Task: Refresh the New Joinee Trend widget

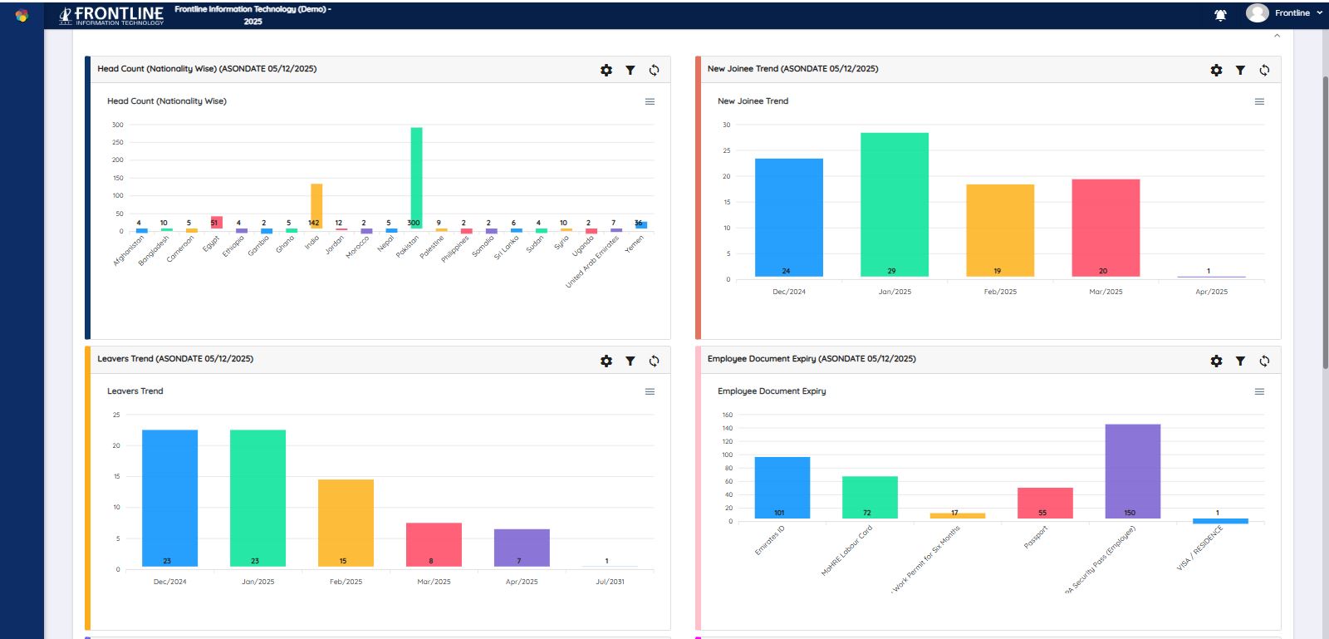Action: click(x=1264, y=71)
